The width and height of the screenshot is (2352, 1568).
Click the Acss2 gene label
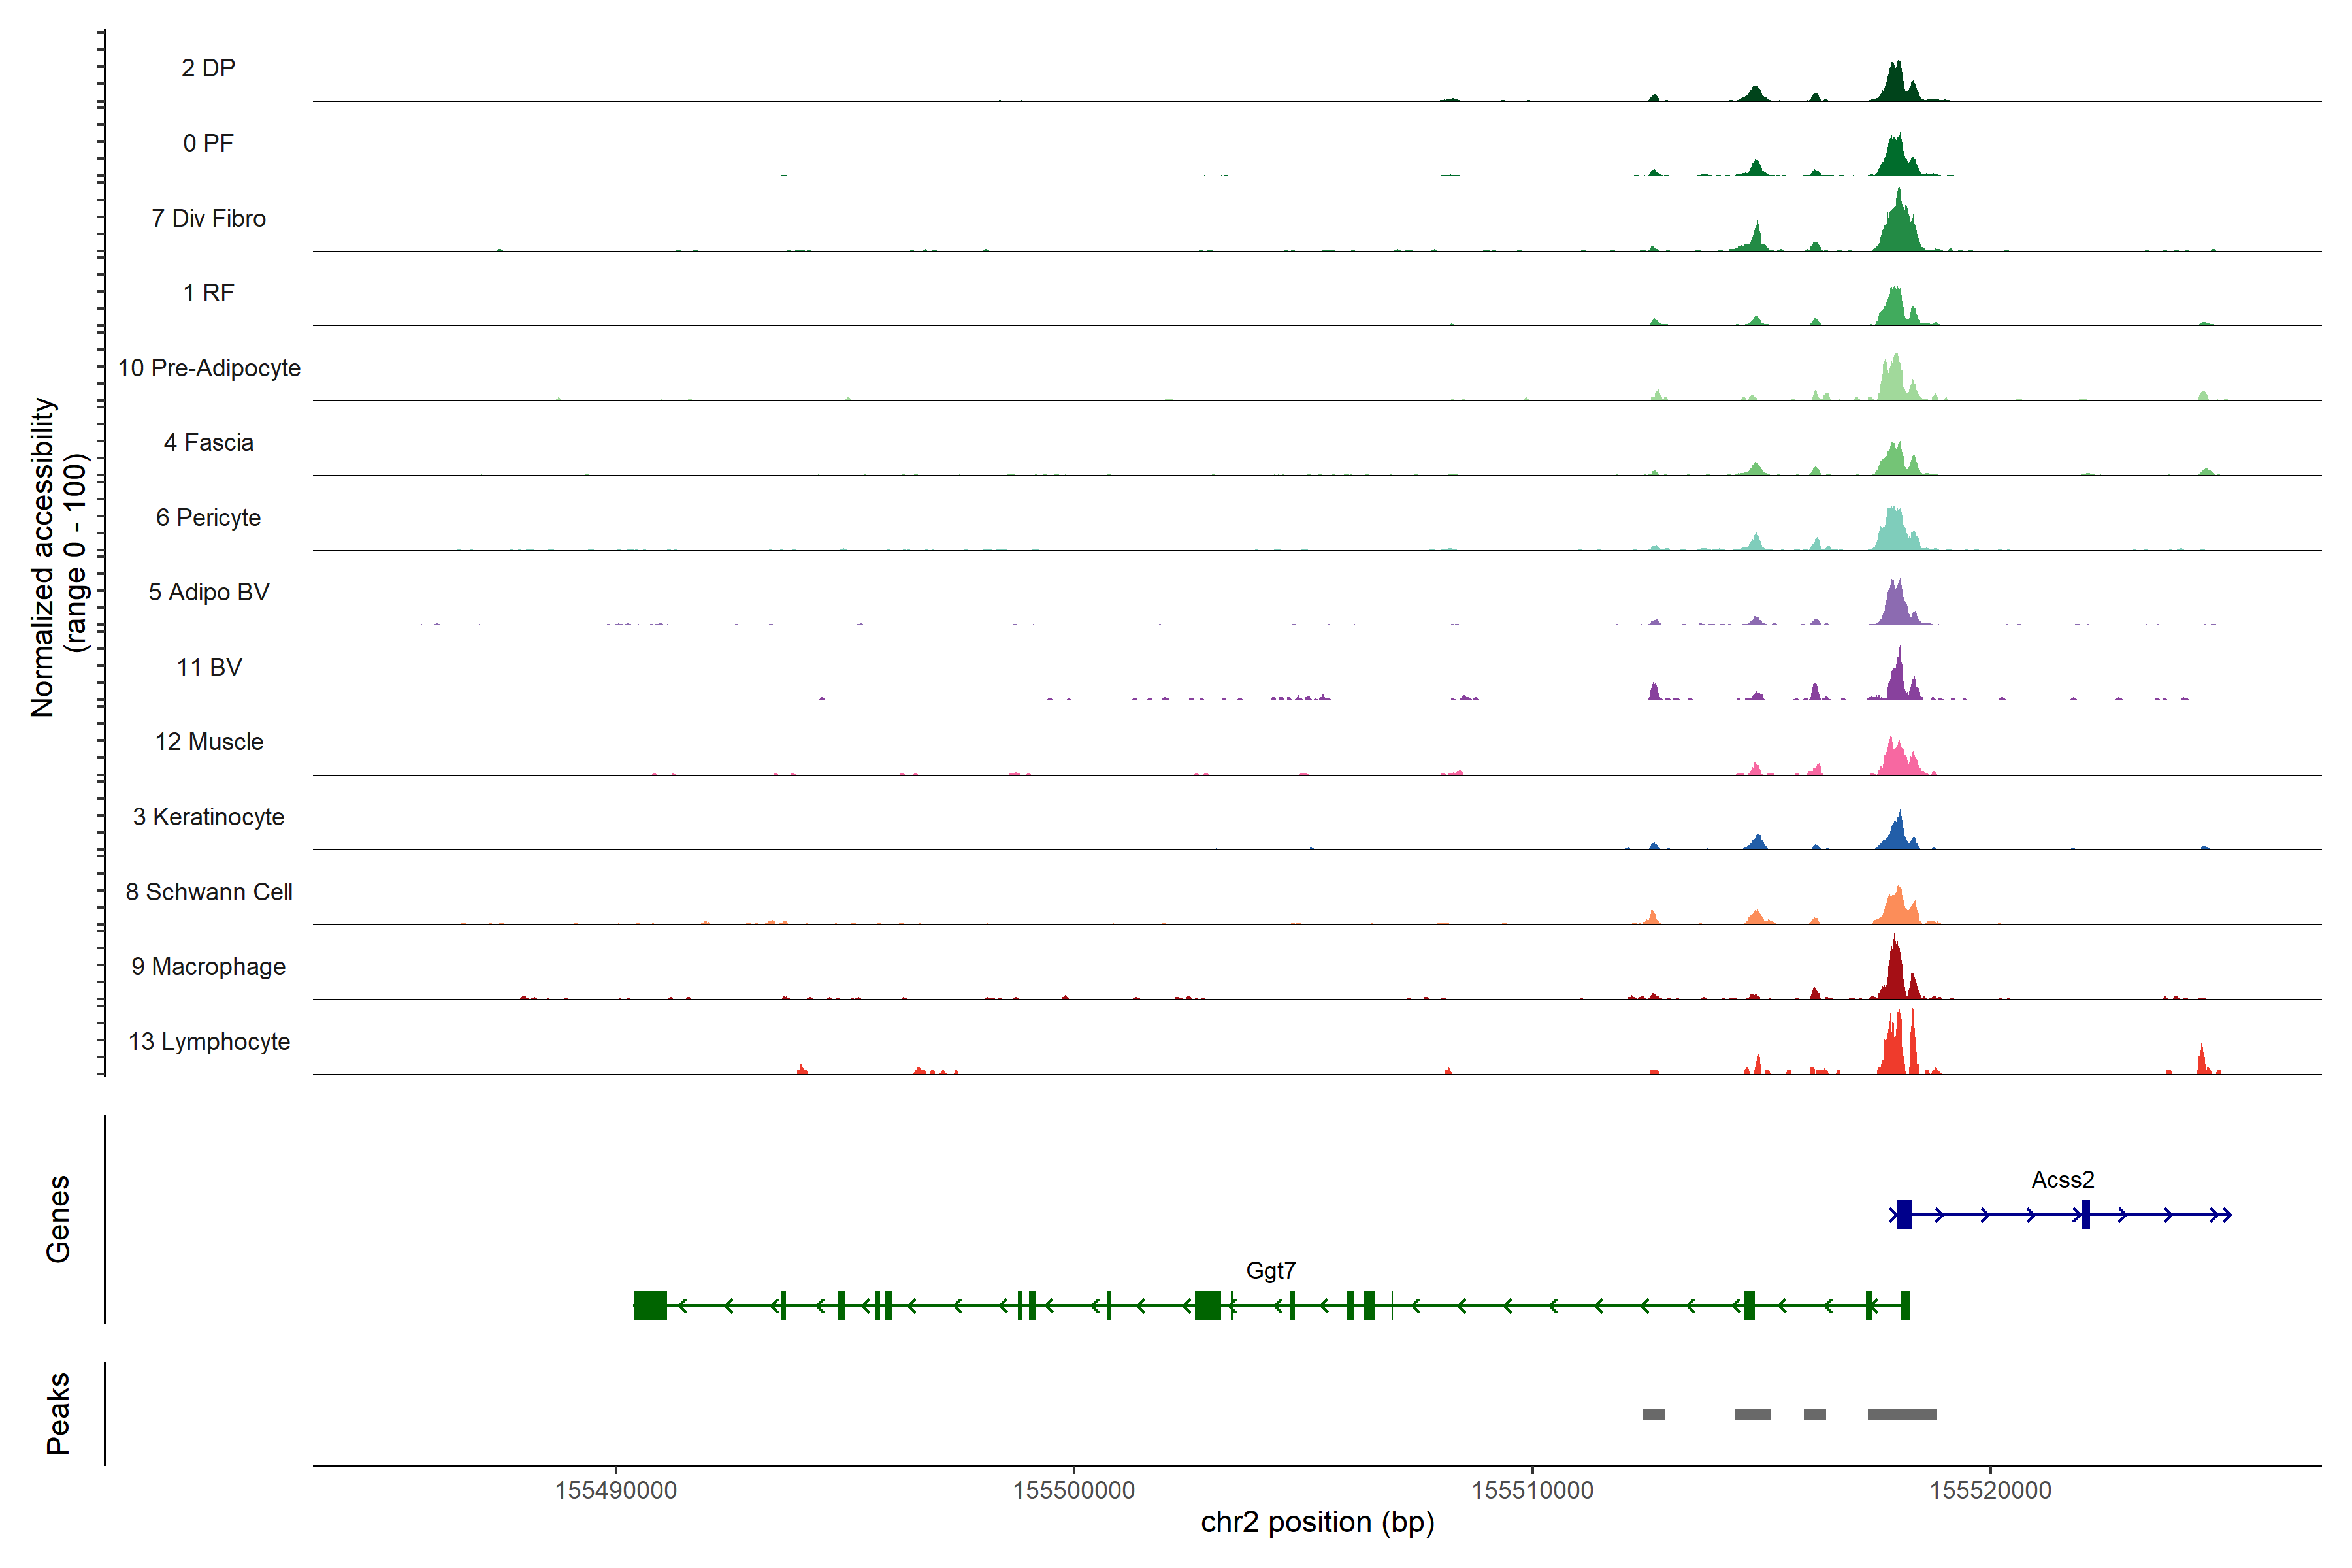coord(2062,1180)
